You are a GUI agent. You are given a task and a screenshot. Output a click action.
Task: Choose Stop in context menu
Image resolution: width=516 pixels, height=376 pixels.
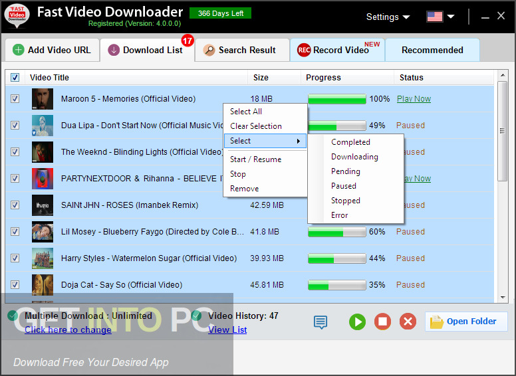(265, 174)
